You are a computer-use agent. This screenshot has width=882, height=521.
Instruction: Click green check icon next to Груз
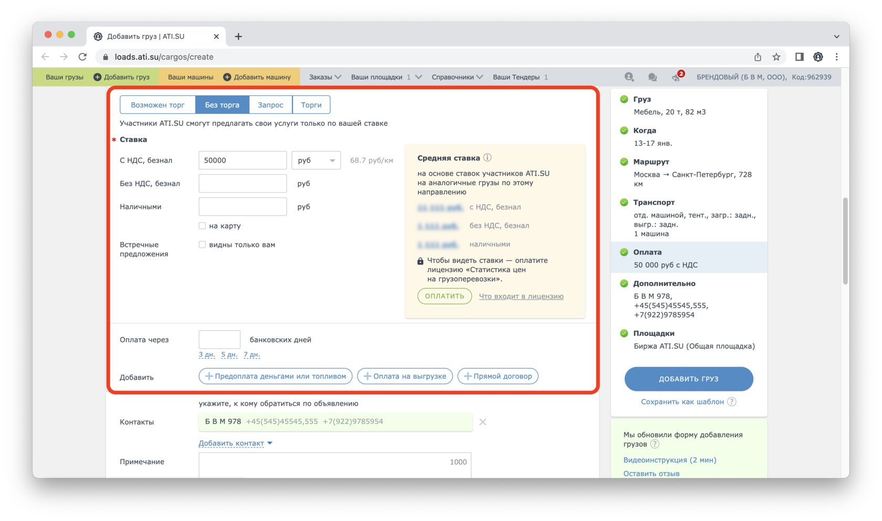point(624,99)
